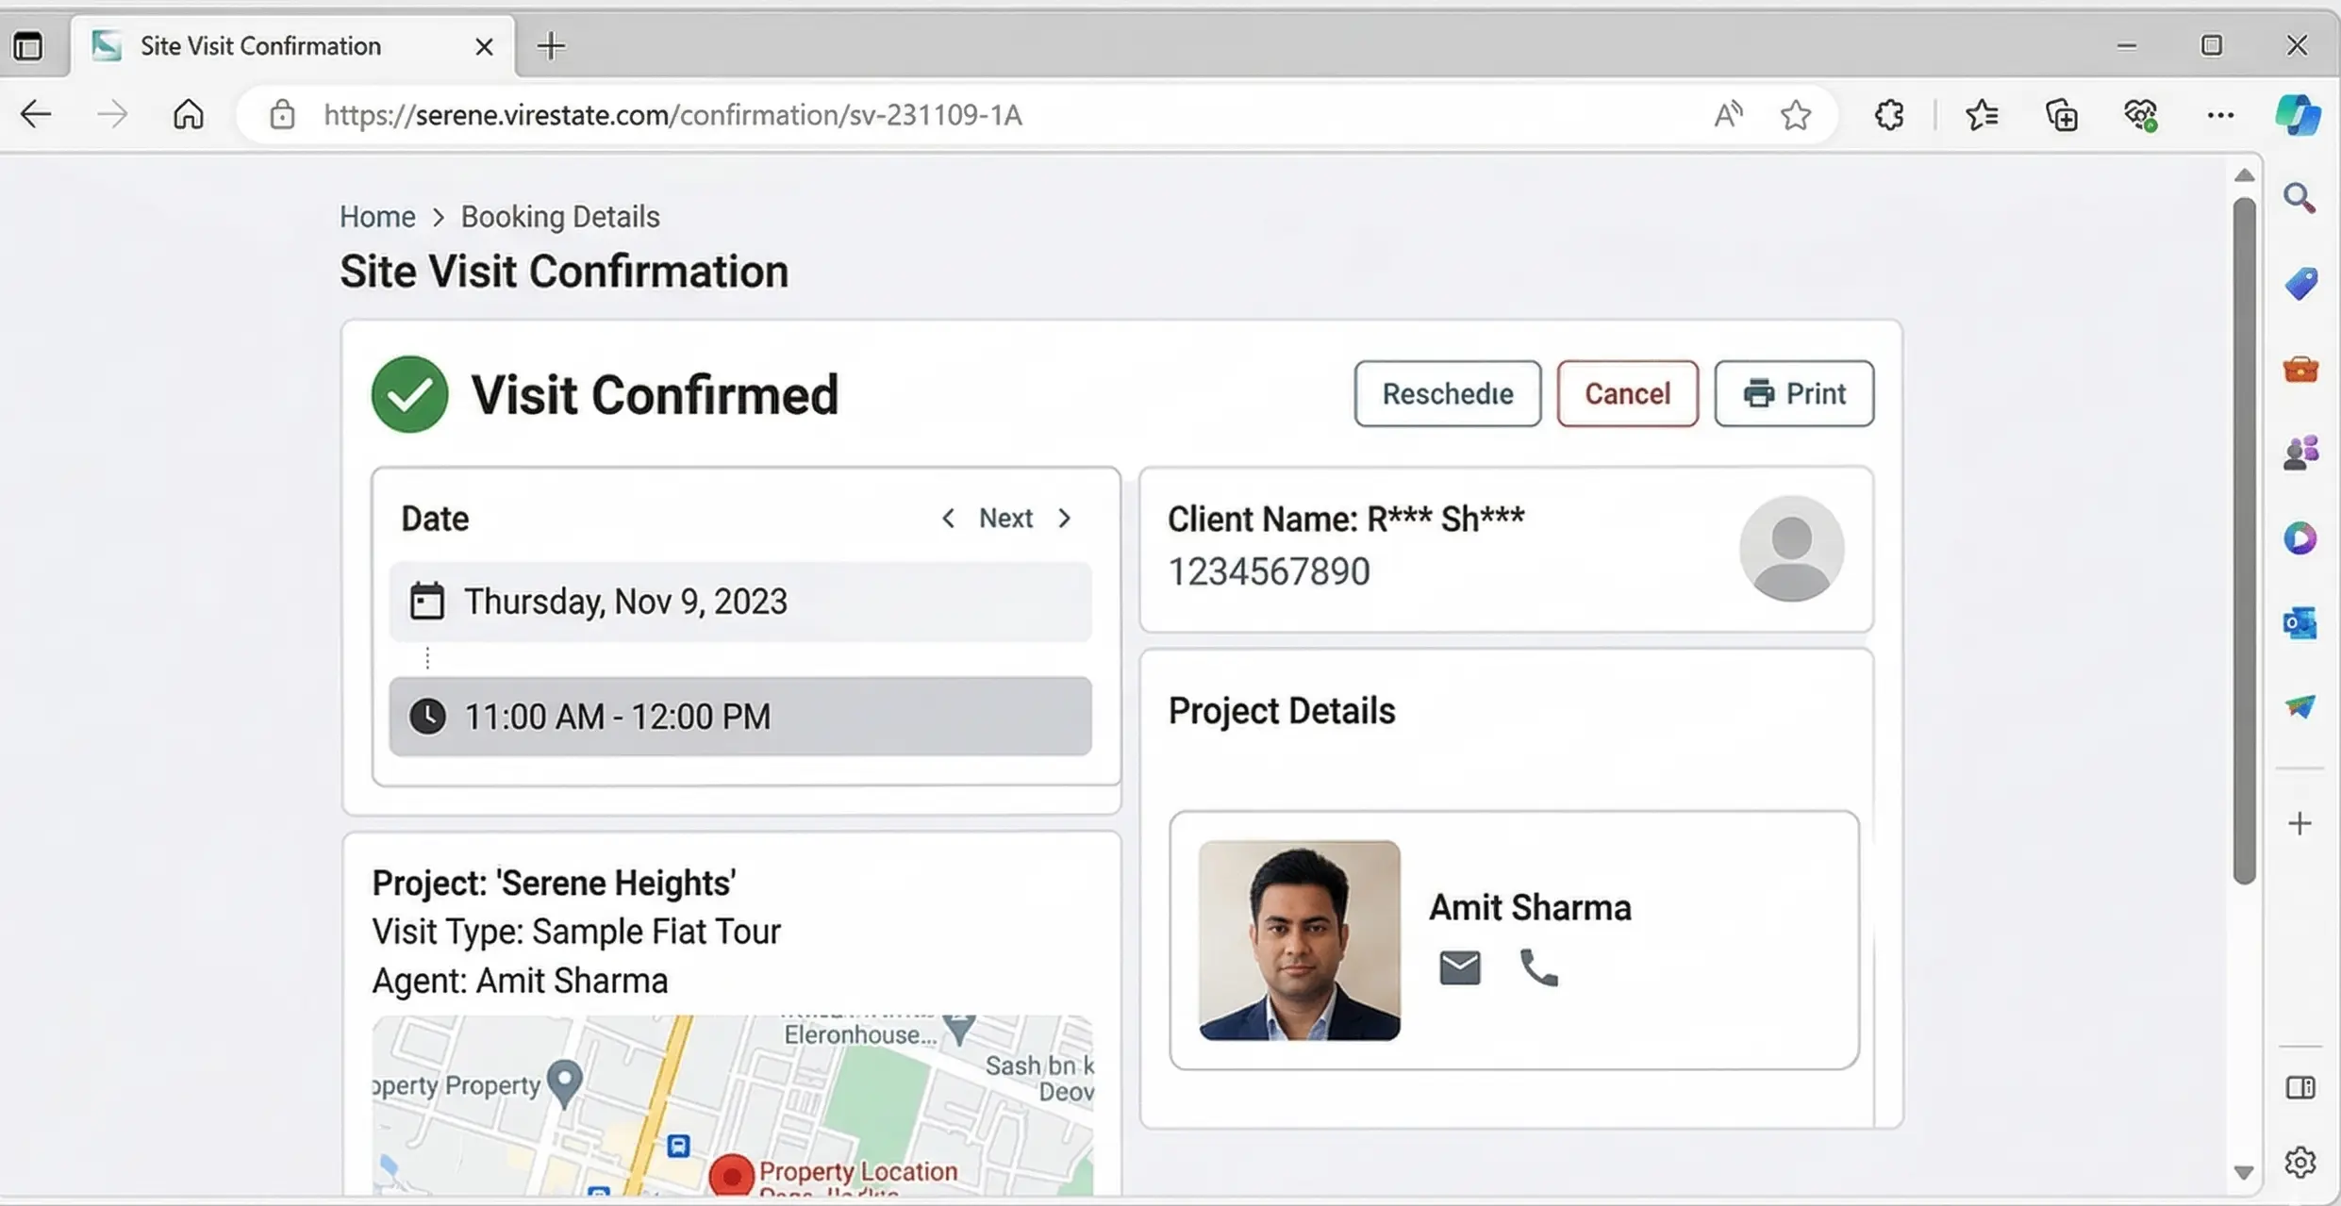Open browser extensions puzzle icon
Image resolution: width=2341 pixels, height=1206 pixels.
1889,115
